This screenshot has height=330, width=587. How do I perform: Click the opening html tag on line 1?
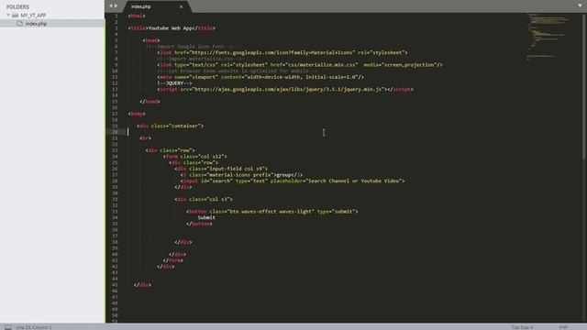coord(137,16)
